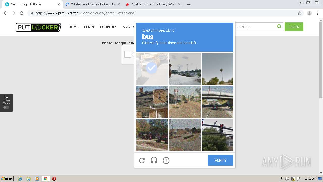This screenshot has height=182, width=323.
Task: Show hidden system tray icons
Action: (281, 179)
